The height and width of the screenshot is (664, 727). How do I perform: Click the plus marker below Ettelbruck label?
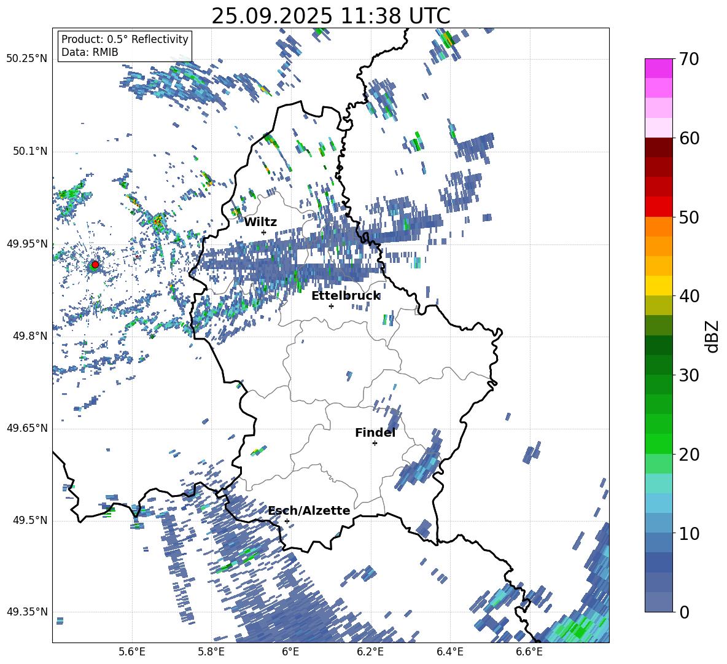tap(331, 306)
